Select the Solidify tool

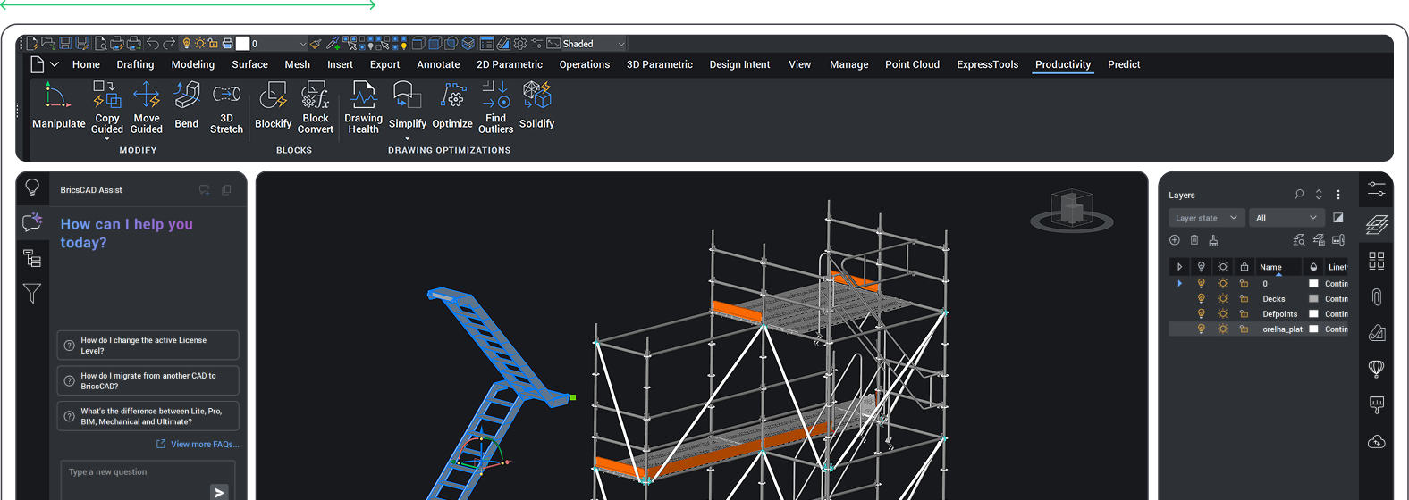coord(536,106)
